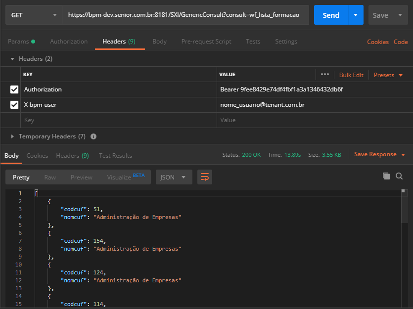Click the Bulk Edit link
Image resolution: width=413 pixels, height=309 pixels.
pos(351,75)
